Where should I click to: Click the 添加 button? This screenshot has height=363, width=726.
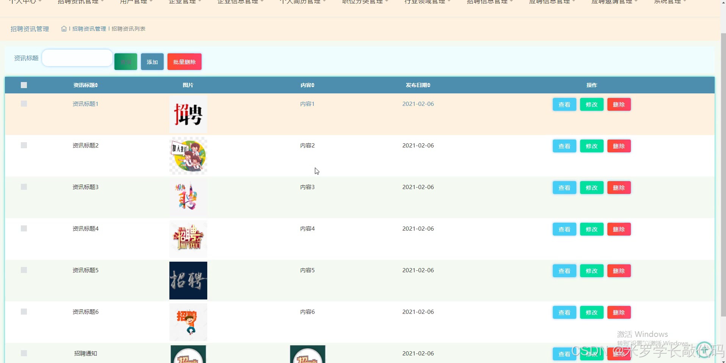[152, 62]
